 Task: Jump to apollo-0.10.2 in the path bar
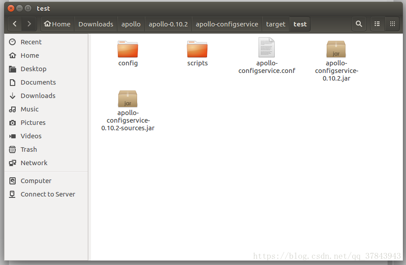pos(168,24)
